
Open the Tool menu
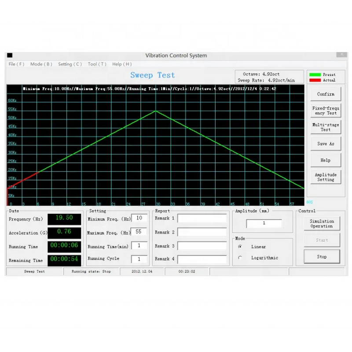97,64
